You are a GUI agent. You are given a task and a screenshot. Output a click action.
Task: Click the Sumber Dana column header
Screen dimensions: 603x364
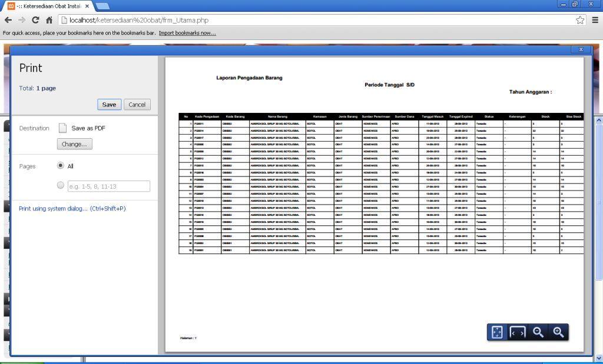click(405, 116)
